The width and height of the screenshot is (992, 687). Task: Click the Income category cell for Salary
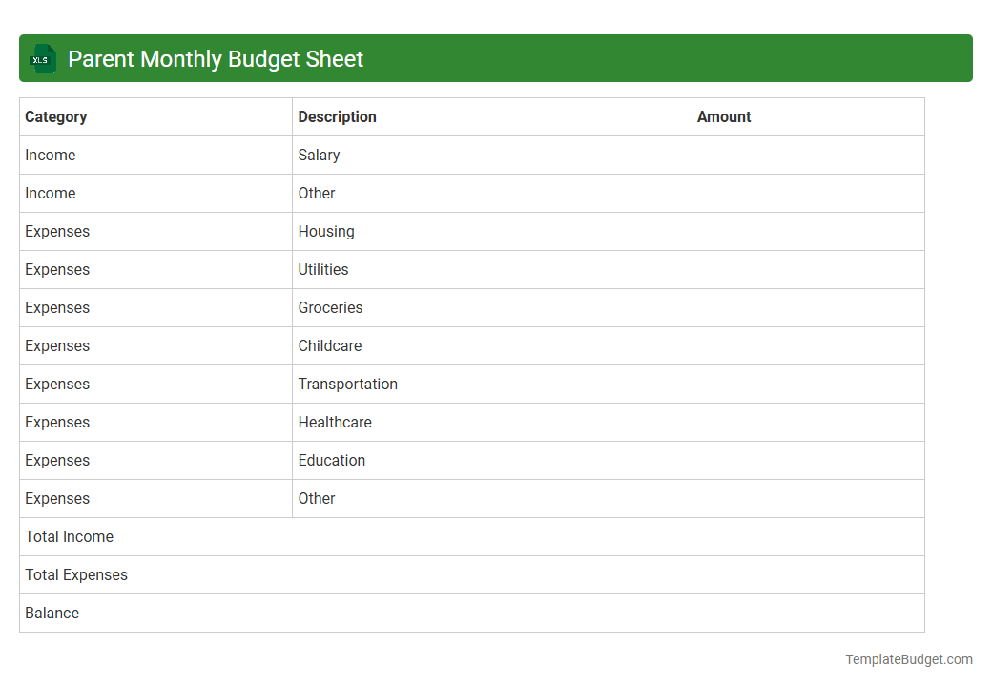click(x=51, y=155)
